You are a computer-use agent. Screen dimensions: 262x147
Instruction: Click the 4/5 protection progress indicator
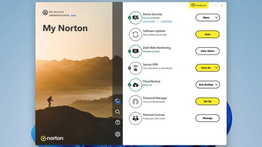(118, 101)
